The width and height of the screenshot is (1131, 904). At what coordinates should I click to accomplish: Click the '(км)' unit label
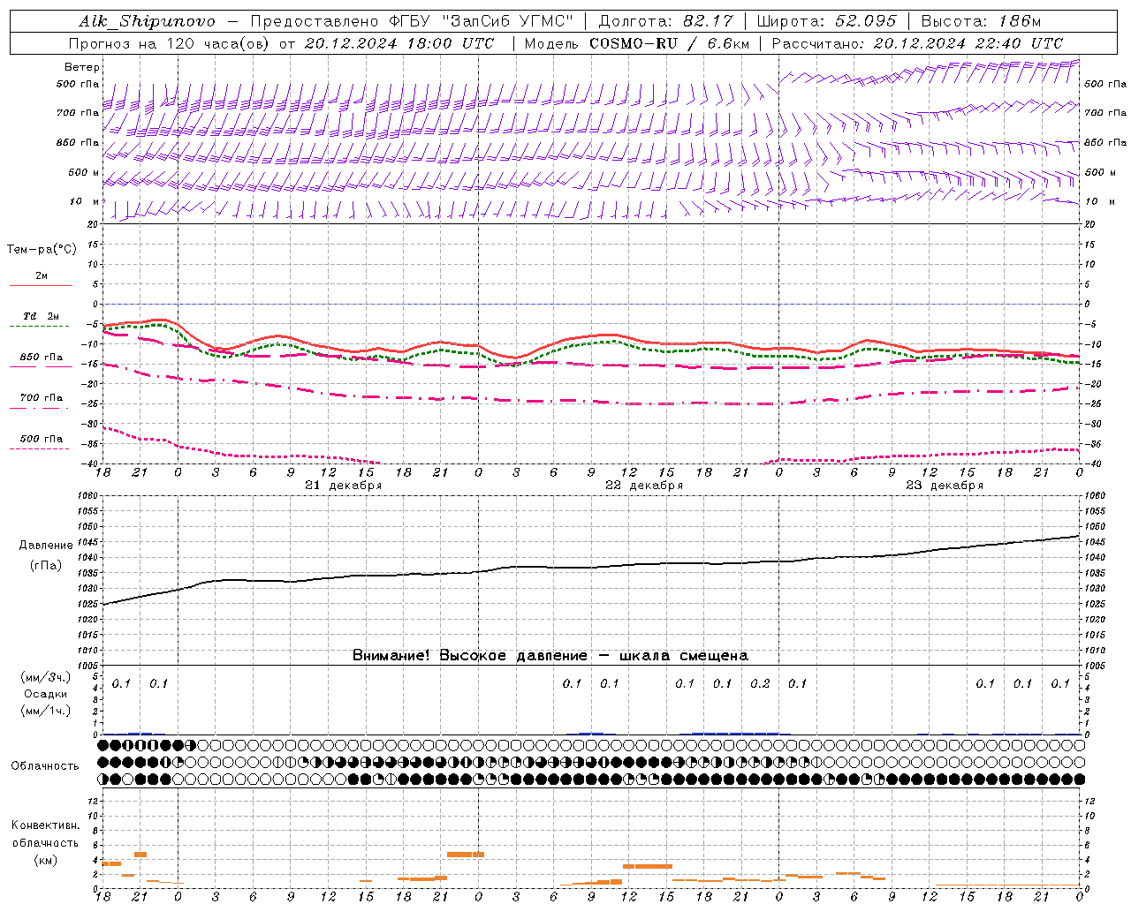45,859
